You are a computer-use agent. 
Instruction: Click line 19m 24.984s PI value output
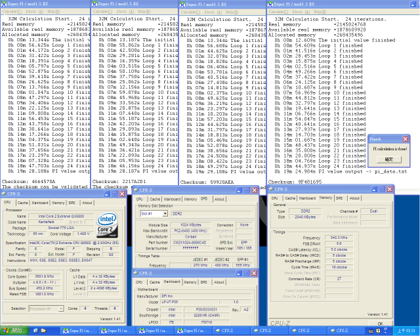(x=341, y=171)
